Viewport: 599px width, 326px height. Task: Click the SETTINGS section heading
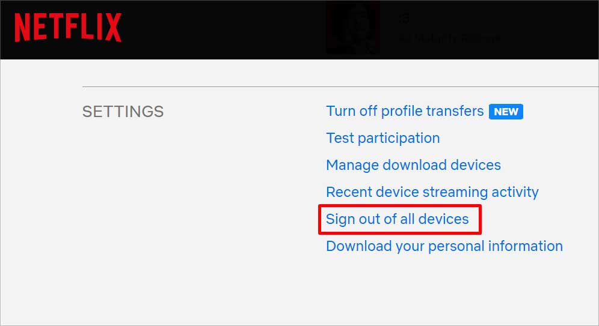[x=123, y=112]
